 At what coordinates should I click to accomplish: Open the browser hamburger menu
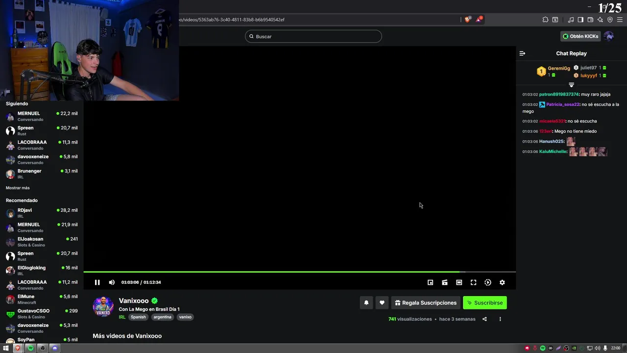click(x=620, y=20)
